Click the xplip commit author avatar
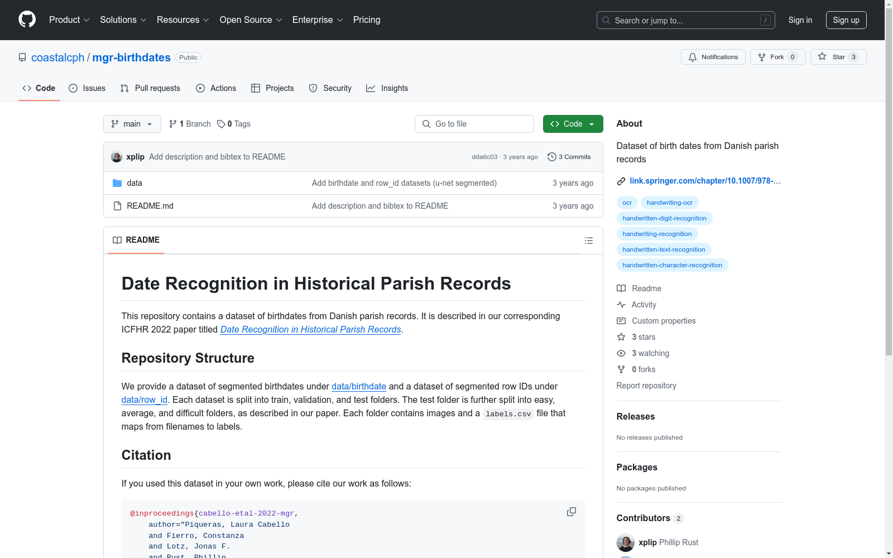The image size is (893, 558). 117,157
